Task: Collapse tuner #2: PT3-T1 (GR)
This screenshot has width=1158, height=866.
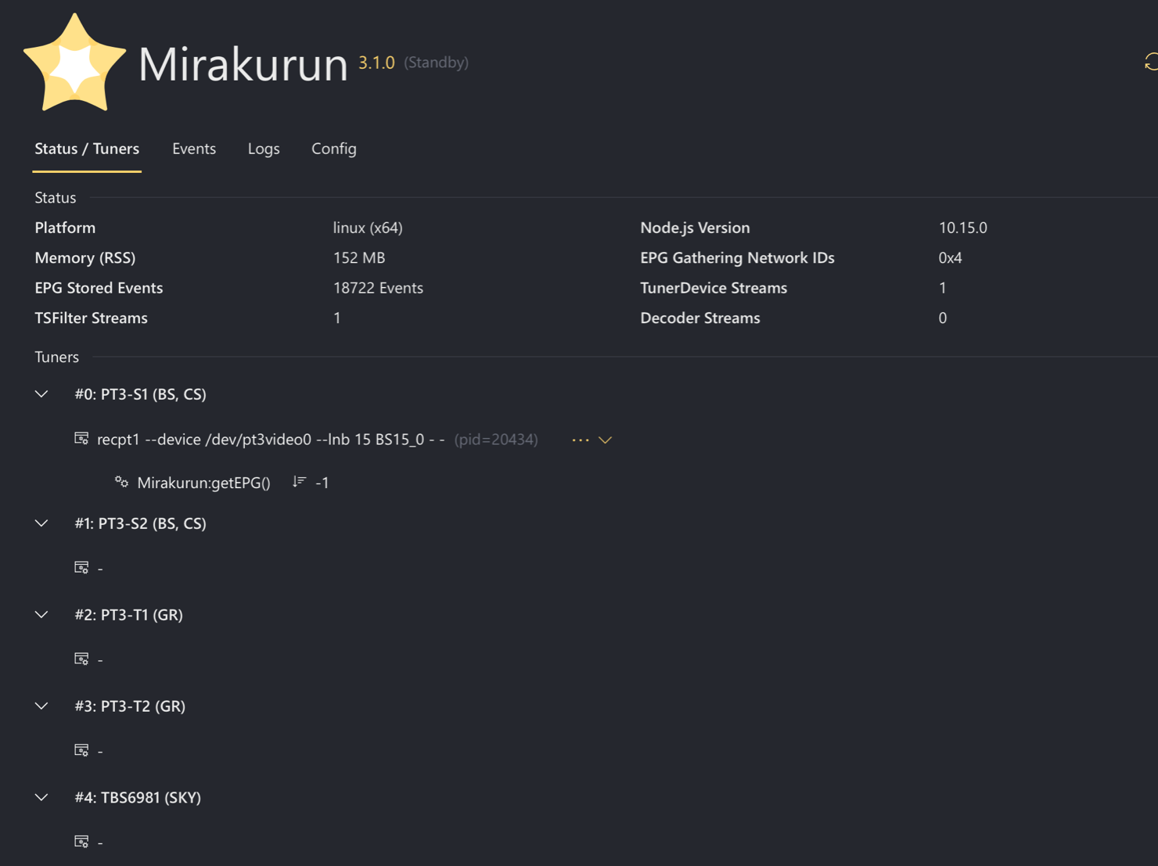Action: (x=41, y=615)
